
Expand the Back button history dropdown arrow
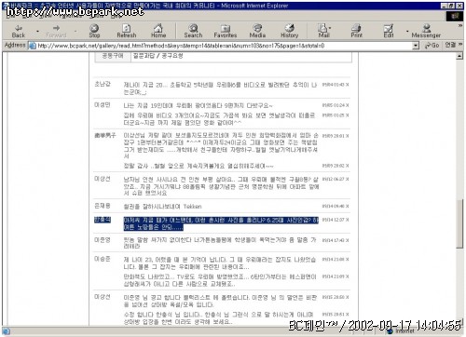point(37,31)
